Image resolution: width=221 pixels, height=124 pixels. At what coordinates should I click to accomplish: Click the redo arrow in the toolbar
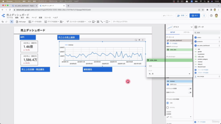pyautogui.click(x=6, y=22)
